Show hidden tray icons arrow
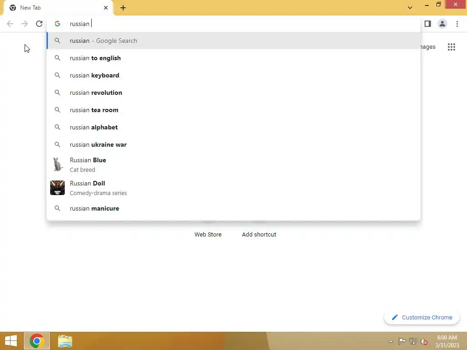 click(x=391, y=341)
